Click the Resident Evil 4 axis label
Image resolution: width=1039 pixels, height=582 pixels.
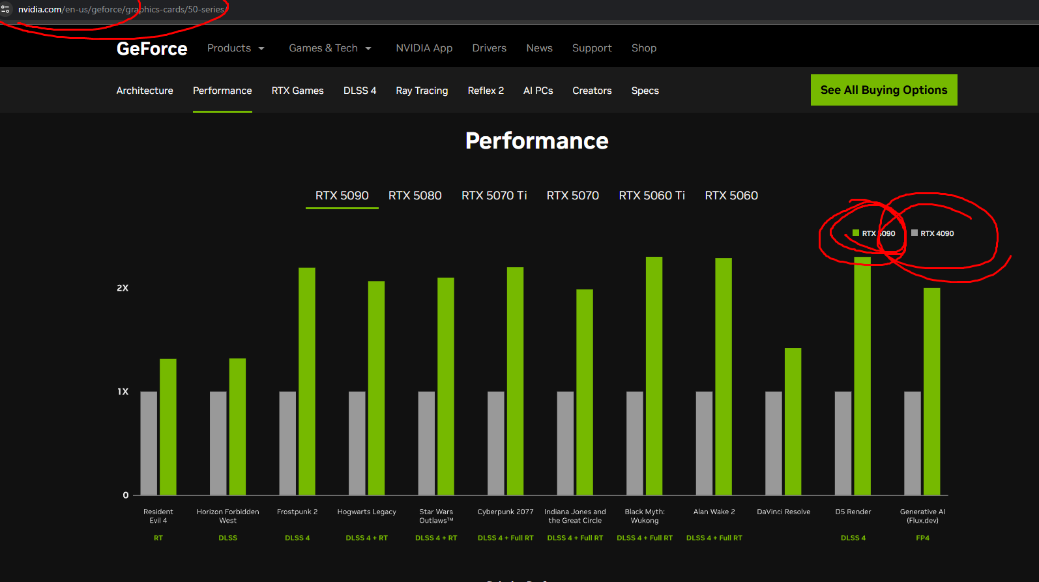pos(158,516)
